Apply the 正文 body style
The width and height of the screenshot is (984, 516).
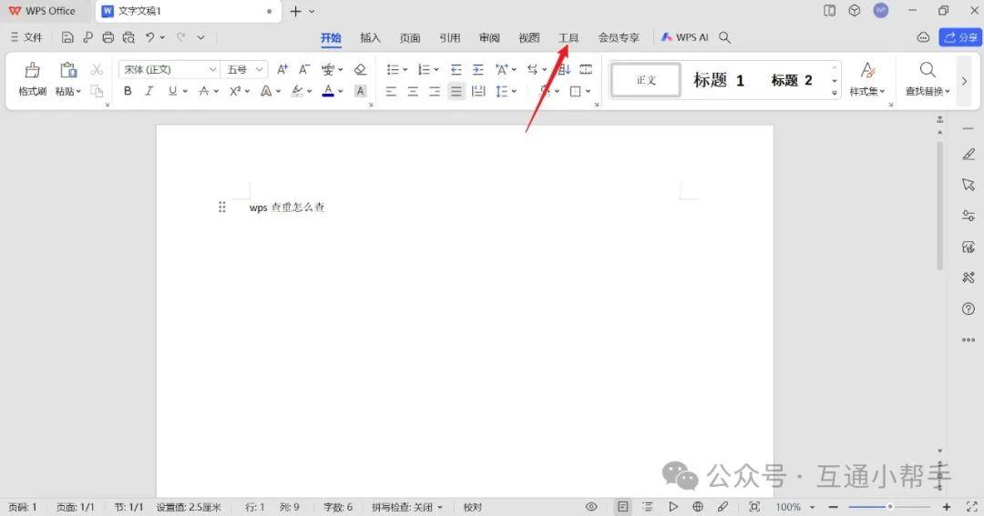(646, 79)
